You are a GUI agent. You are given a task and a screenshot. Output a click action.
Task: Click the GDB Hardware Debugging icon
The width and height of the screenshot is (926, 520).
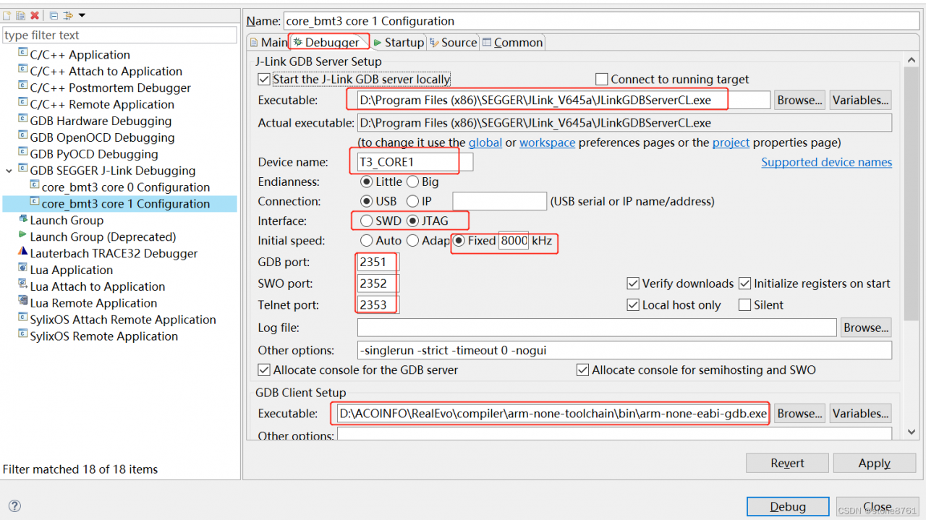click(23, 119)
